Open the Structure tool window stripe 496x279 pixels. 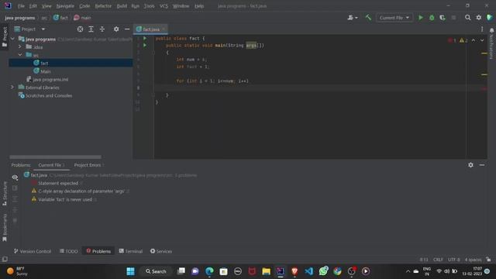(x=5, y=194)
